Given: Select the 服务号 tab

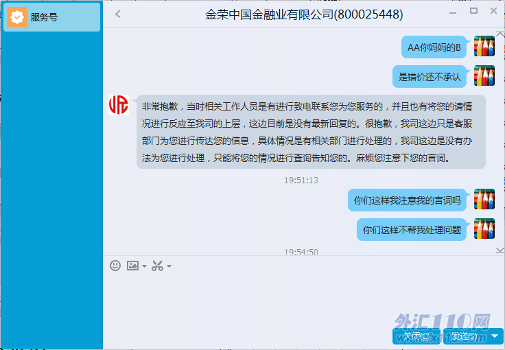Looking at the screenshot, I should [52, 17].
